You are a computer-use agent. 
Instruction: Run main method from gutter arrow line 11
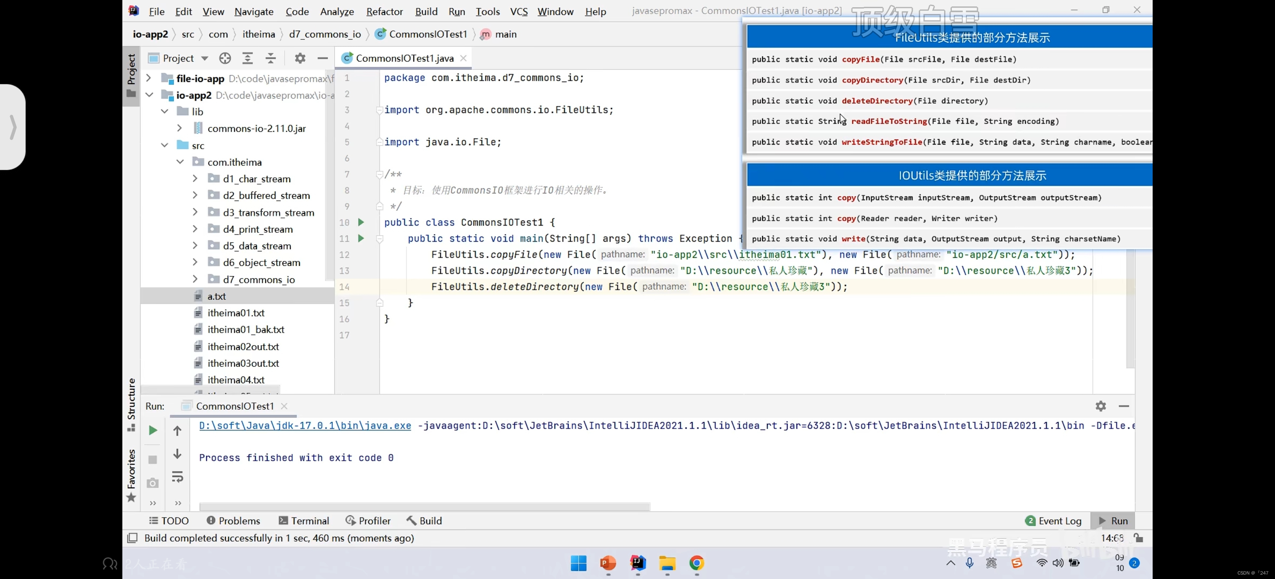click(361, 238)
